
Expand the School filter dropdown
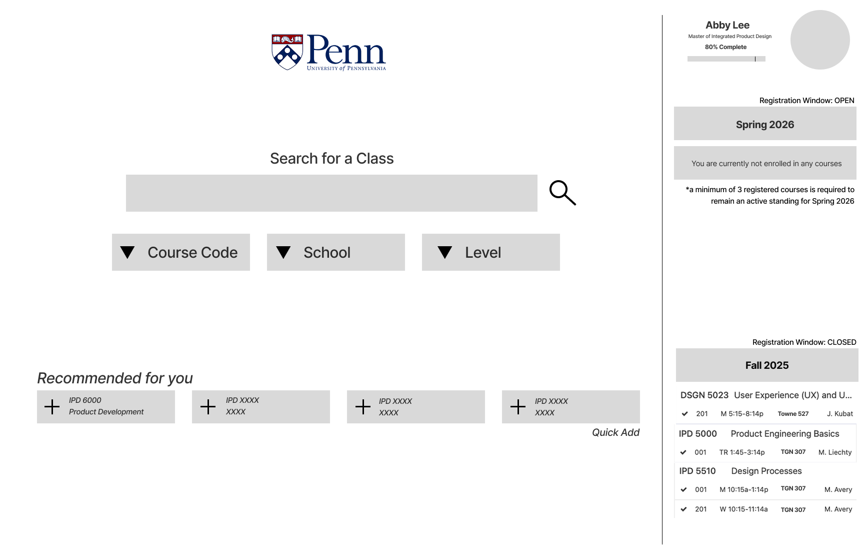click(x=336, y=252)
